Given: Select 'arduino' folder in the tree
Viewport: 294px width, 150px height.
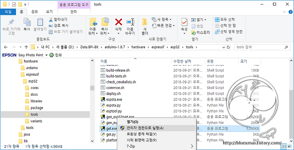Looking at the screenshot, I should (x=32, y=68).
